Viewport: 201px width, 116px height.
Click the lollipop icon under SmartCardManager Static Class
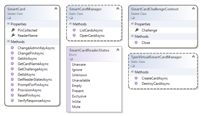71,18
